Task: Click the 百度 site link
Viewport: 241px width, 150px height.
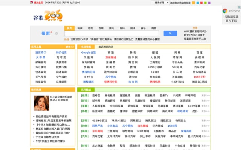Action: click(x=200, y=52)
